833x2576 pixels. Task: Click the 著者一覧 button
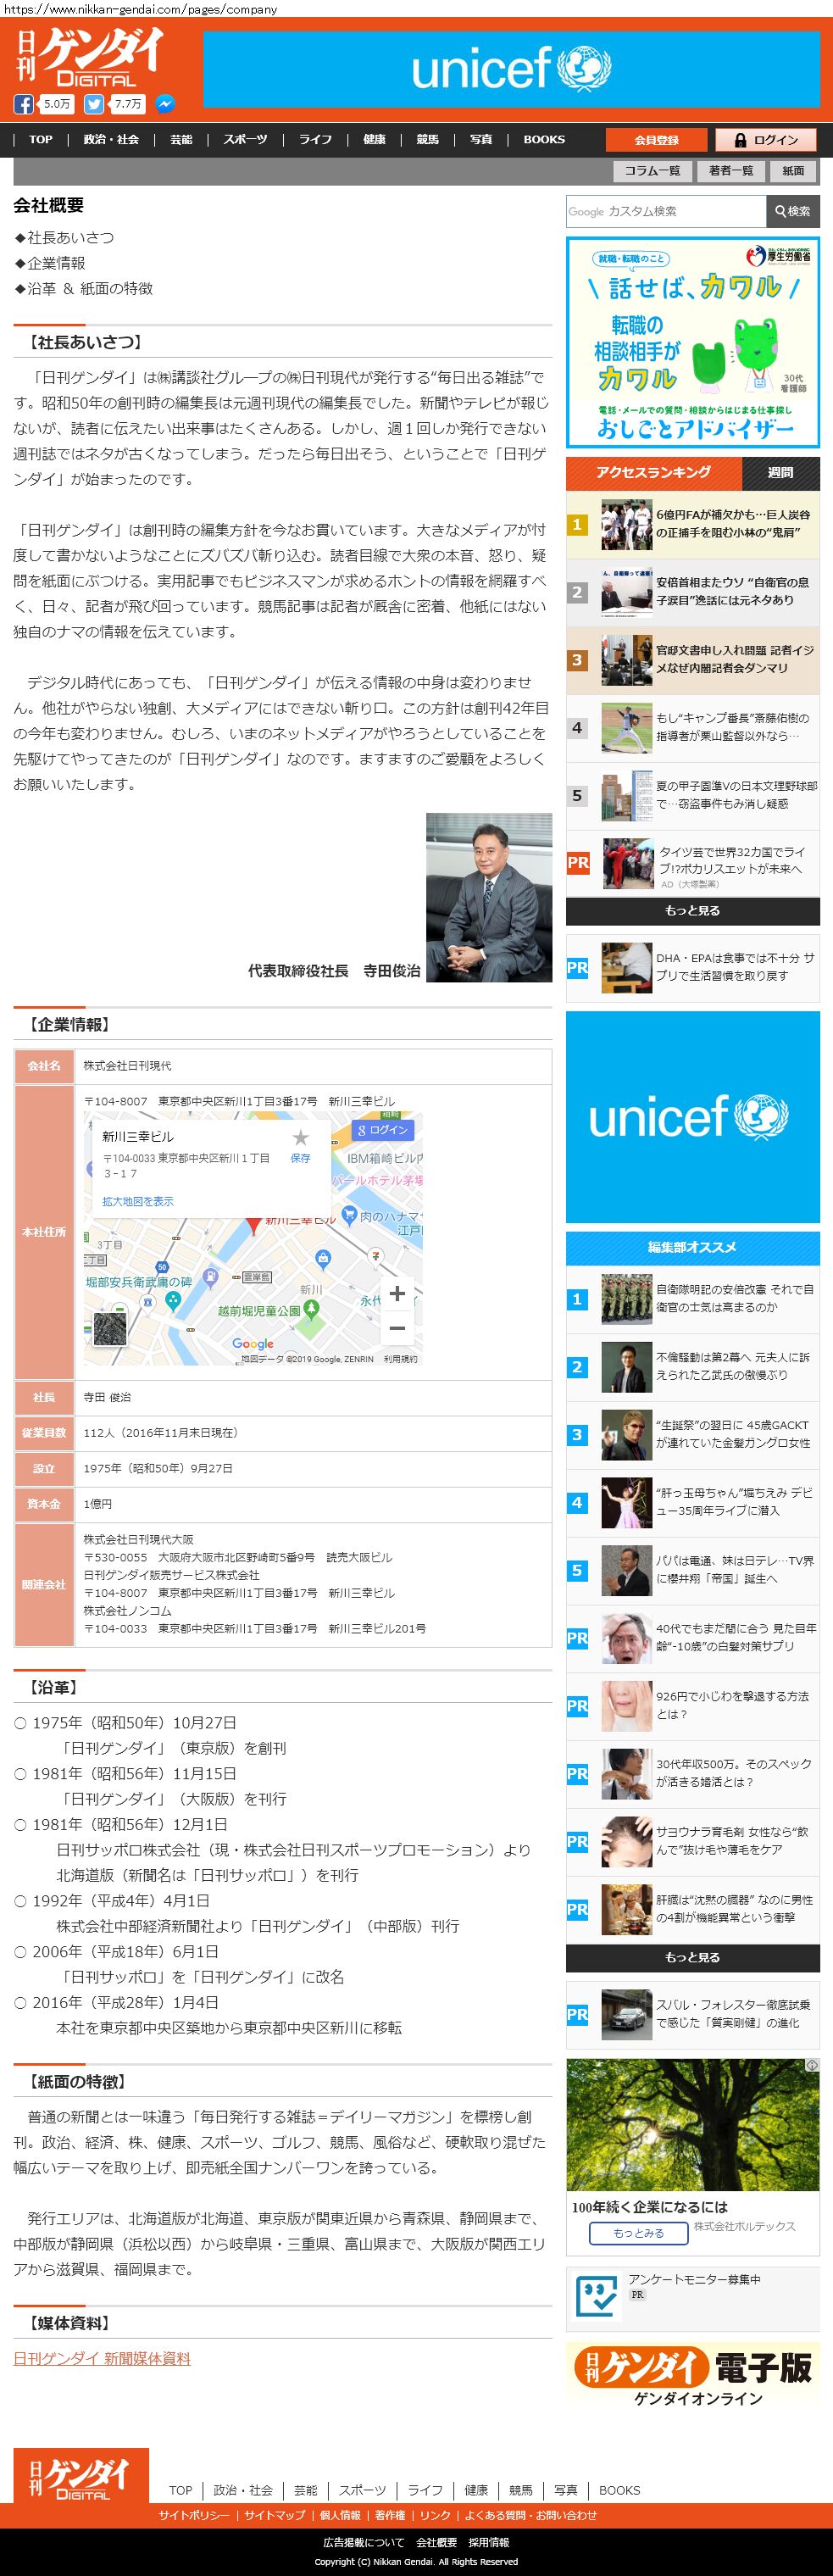pos(731,171)
